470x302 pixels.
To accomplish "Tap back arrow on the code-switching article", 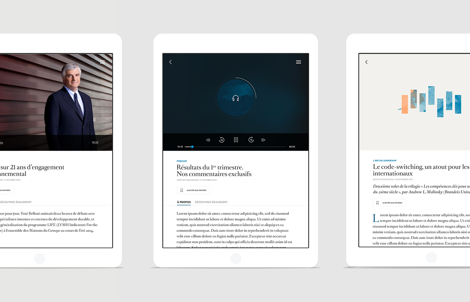I will coord(366,62).
